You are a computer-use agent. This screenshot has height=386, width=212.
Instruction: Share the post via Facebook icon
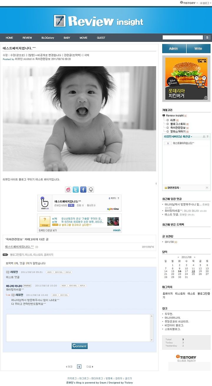[83, 190]
